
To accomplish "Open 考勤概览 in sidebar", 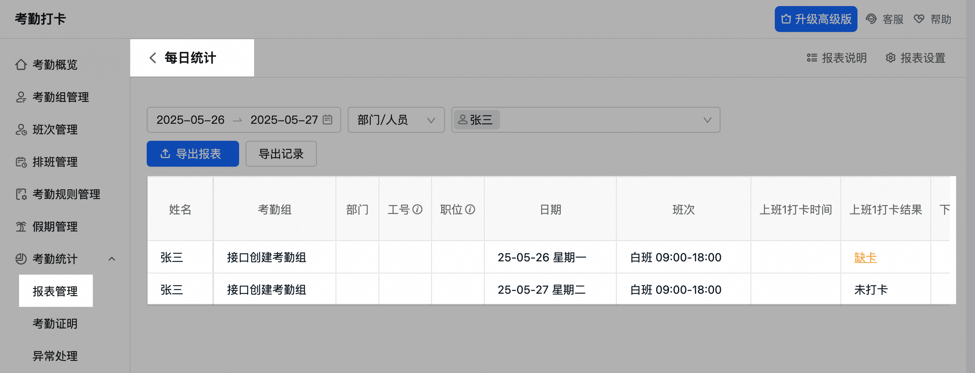I will point(55,65).
